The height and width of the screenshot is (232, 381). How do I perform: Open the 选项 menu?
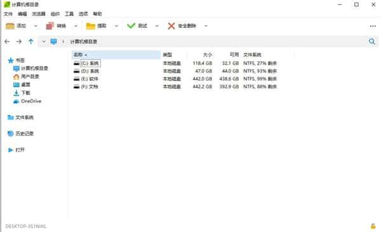click(83, 14)
